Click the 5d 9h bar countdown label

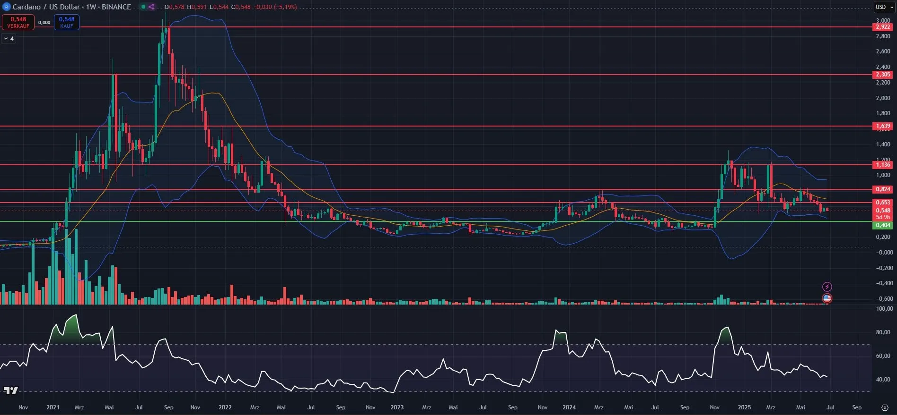[x=883, y=217]
